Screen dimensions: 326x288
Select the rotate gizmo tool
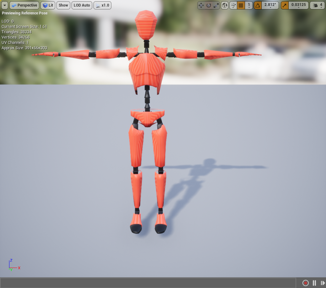tap(209, 5)
